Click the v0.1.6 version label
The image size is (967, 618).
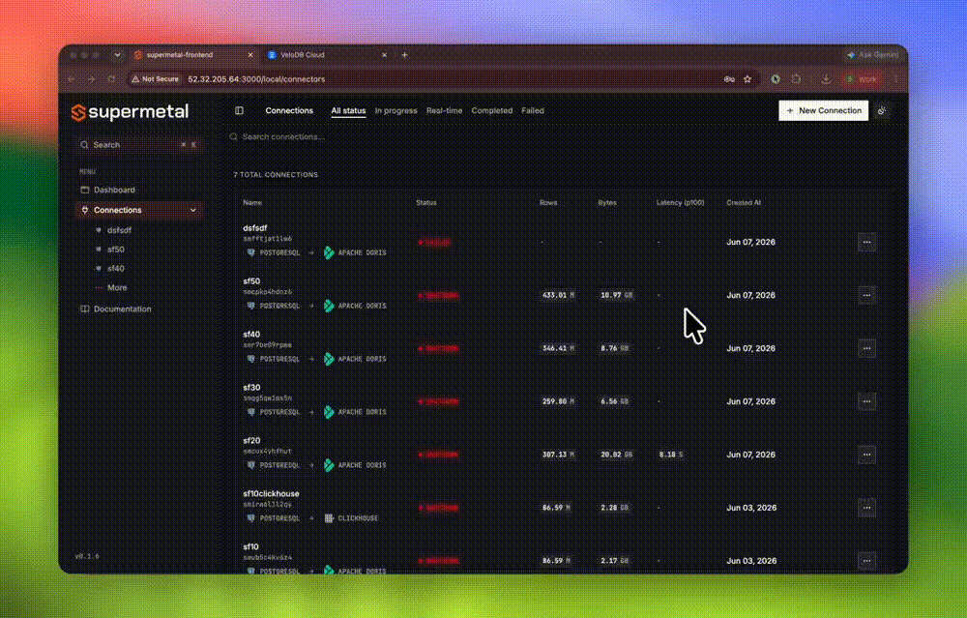point(87,556)
